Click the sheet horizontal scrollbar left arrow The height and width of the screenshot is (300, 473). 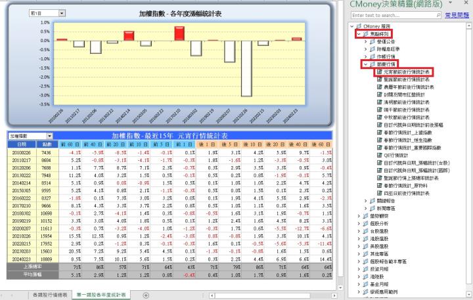(x=212, y=295)
